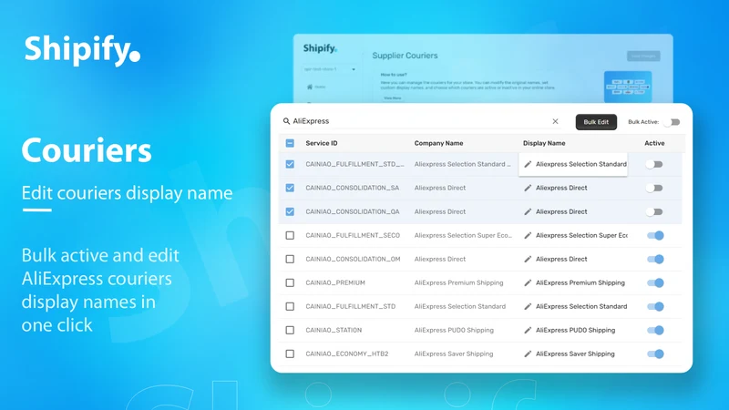Click the pencil icon in the CAINIAO_CONSOLIDATION_QA row
This screenshot has width=729, height=410.
tap(528, 211)
